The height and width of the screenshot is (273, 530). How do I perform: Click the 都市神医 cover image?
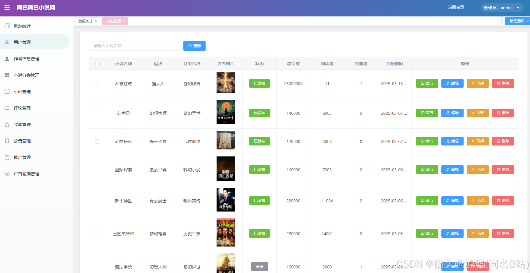click(226, 200)
